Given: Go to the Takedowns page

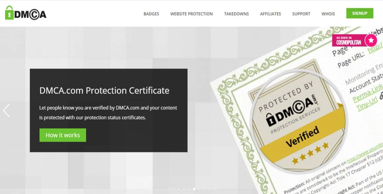Looking at the screenshot, I should (236, 14).
